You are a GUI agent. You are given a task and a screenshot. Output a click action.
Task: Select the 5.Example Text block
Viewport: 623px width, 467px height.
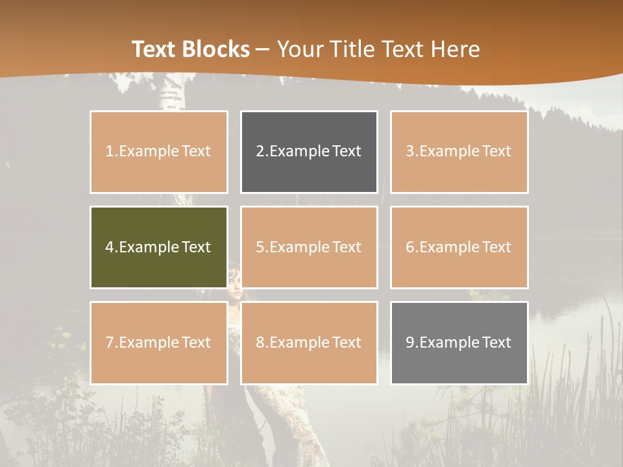coord(309,247)
